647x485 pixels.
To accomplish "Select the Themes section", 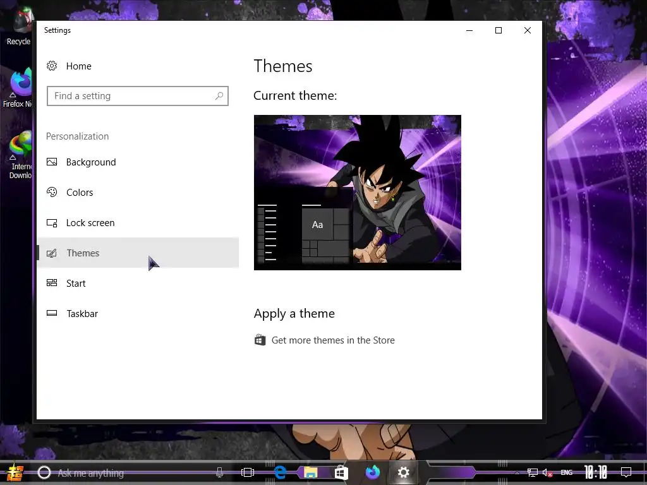I will tap(138, 253).
